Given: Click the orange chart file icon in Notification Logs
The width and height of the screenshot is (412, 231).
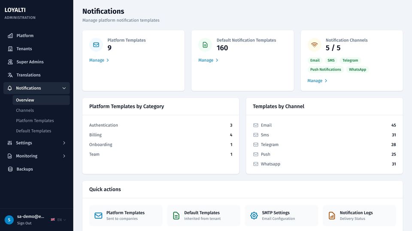Looking at the screenshot, I should [x=332, y=216].
